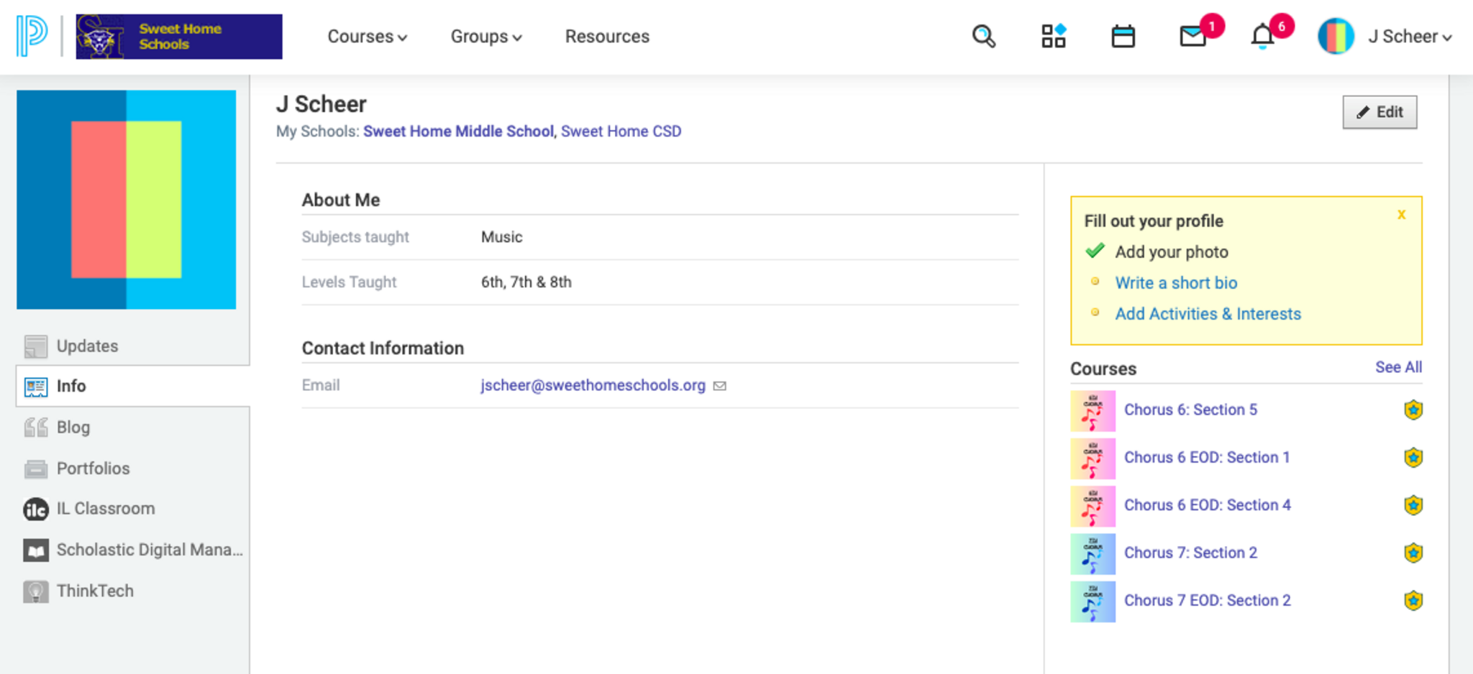Click the badge icon for Chorus 6: Section 5
1473x674 pixels.
click(1413, 410)
